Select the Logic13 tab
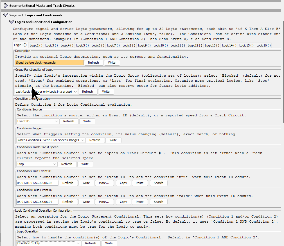The height and width of the screenshot is (246, 284). (212, 45)
